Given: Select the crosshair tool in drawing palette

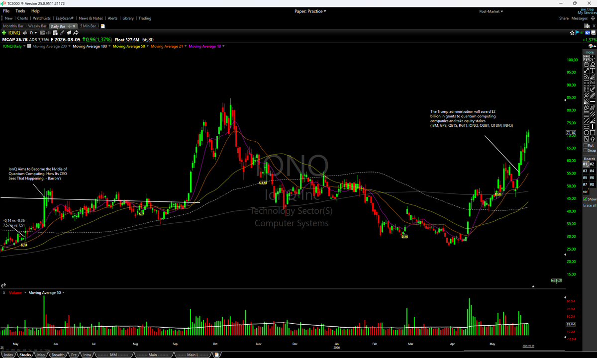Looking at the screenshot, I should pos(593,58).
